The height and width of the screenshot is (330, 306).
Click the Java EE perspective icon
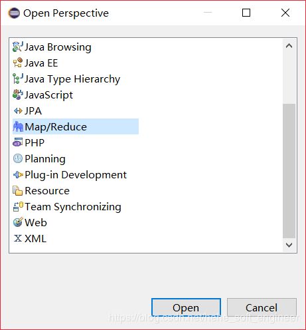click(x=18, y=63)
